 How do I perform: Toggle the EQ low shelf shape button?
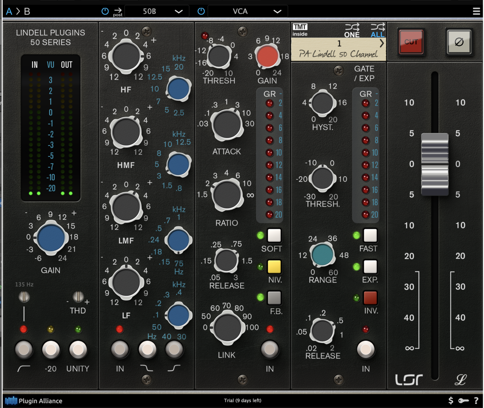[147, 350]
